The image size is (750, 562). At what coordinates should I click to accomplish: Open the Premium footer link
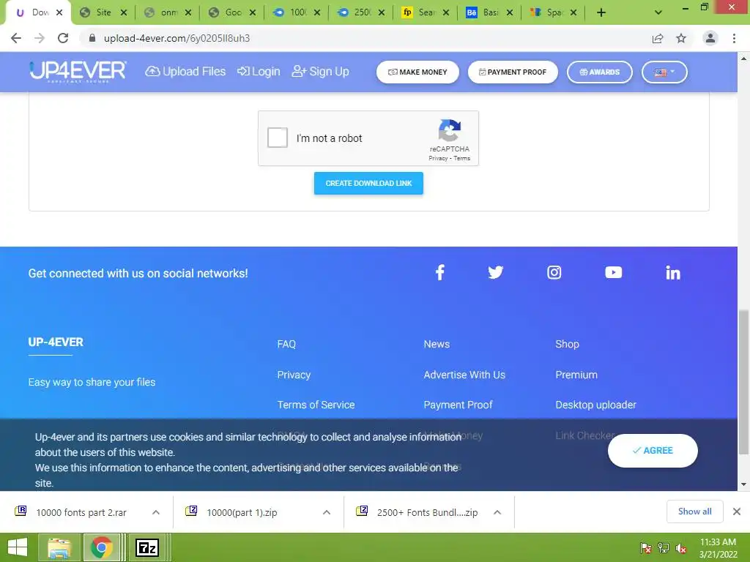point(576,375)
